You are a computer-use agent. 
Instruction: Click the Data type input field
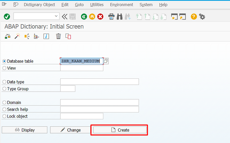click(x=99, y=82)
